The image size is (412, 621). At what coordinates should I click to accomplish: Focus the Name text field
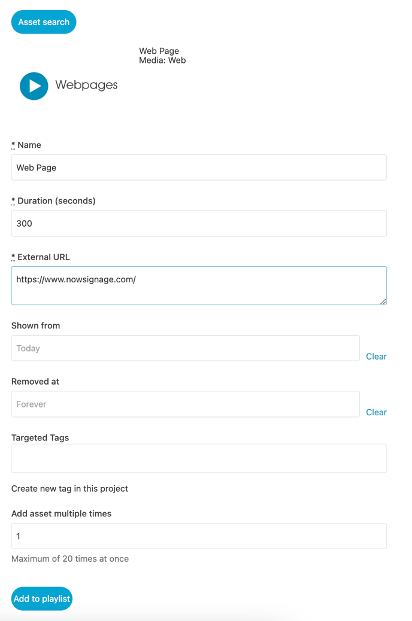click(x=199, y=168)
